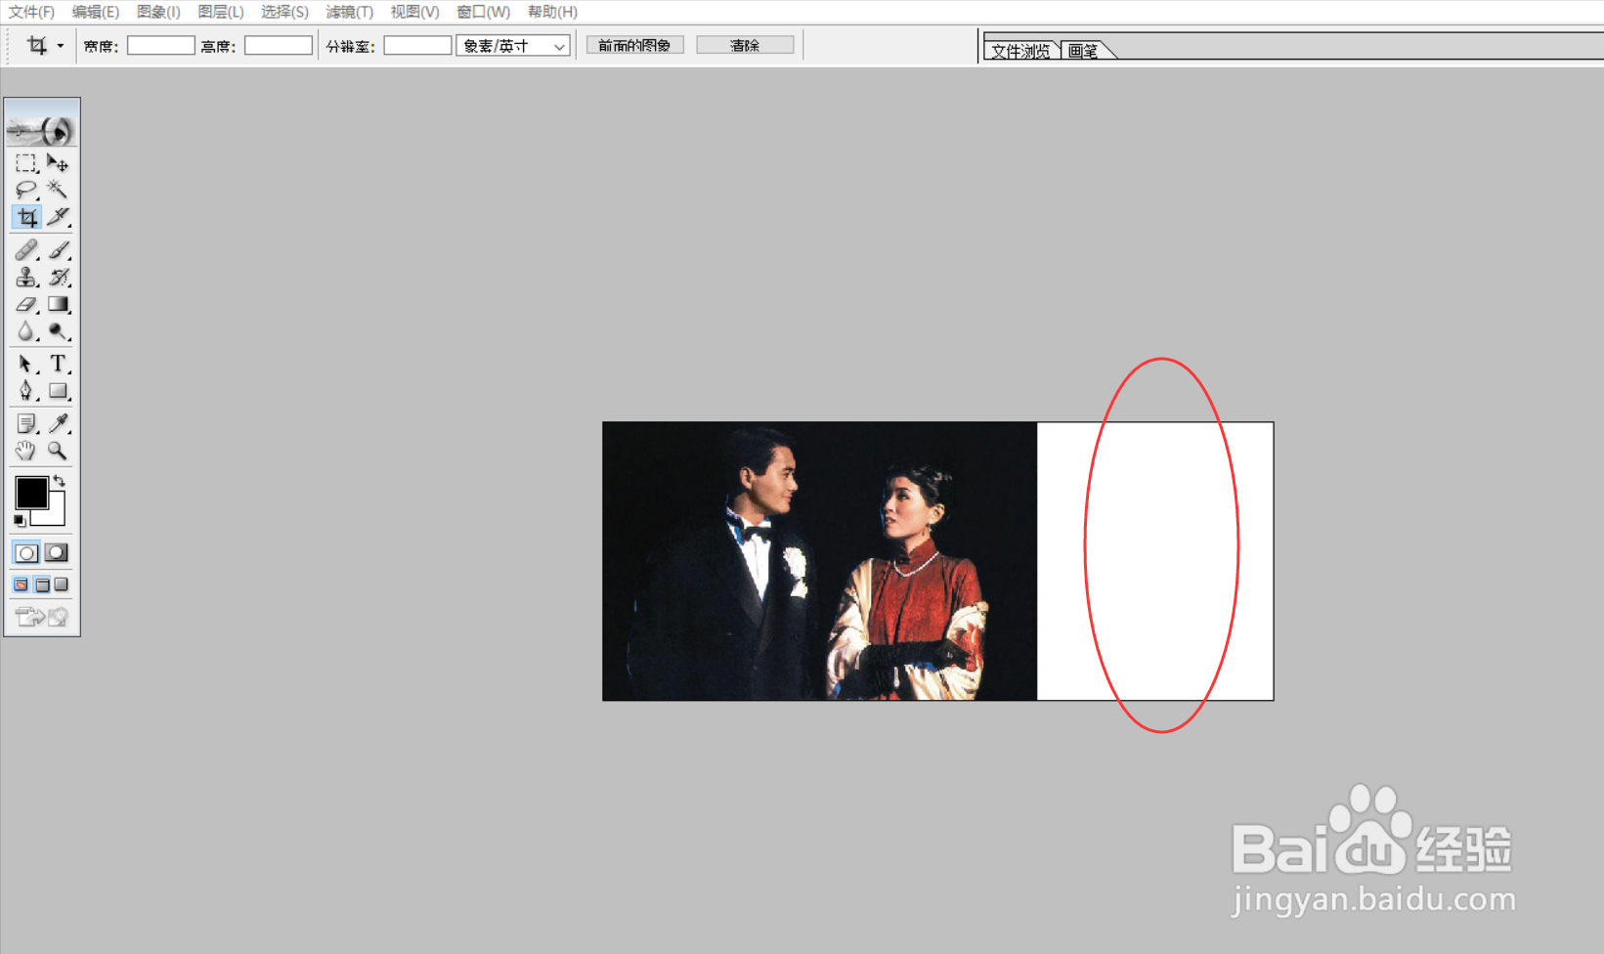
Task: Open the 滤镜(T) menu
Action: click(349, 12)
